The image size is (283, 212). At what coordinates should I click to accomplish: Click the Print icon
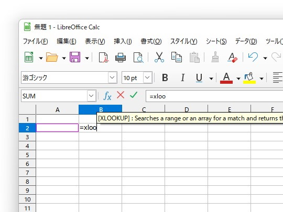pos(121,58)
